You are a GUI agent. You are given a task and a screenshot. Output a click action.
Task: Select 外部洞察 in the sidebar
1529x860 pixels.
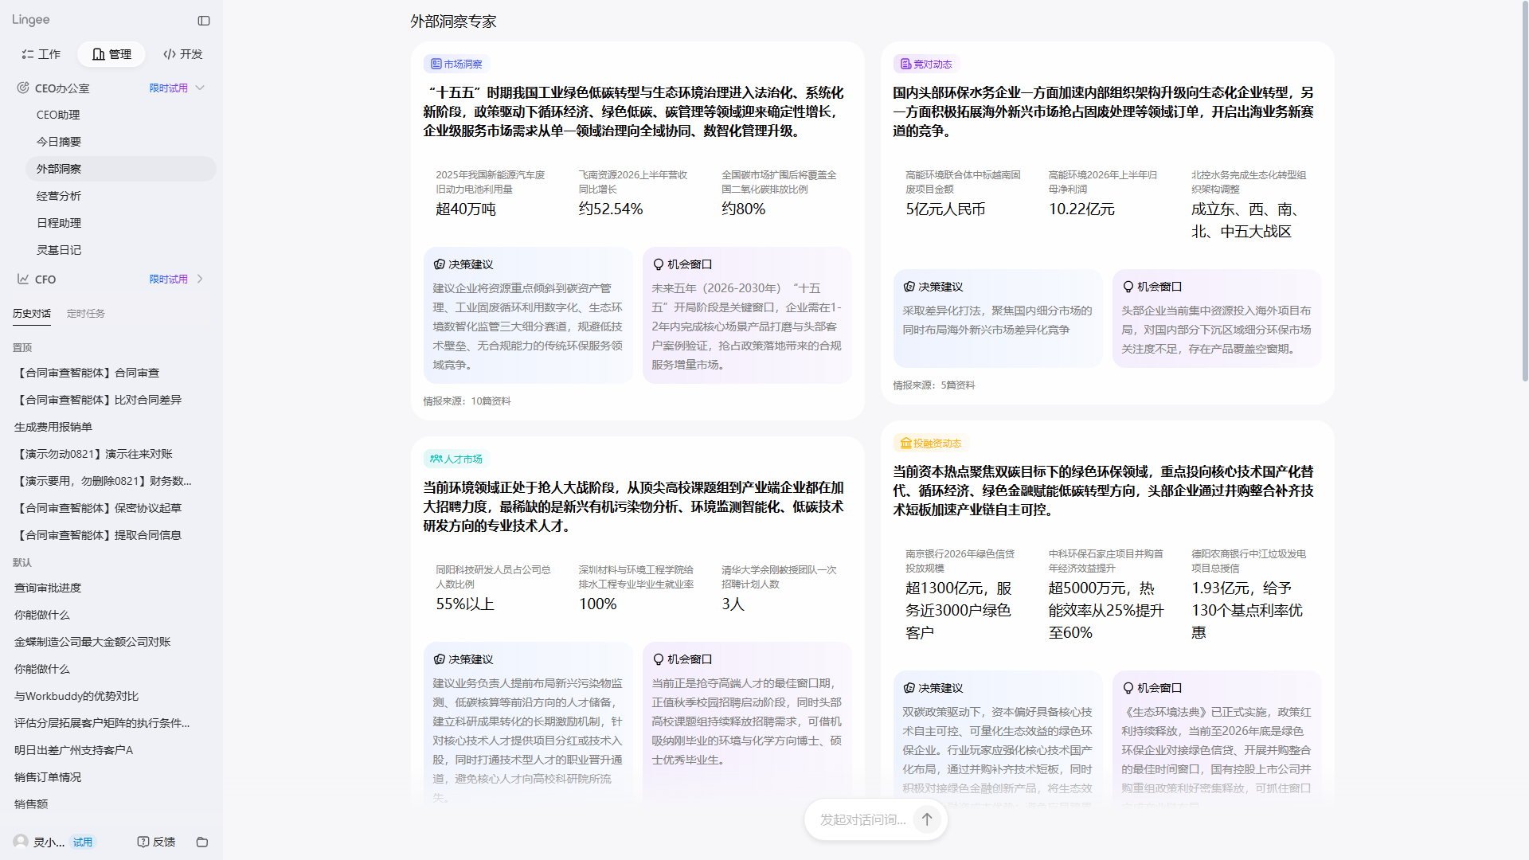coord(121,169)
